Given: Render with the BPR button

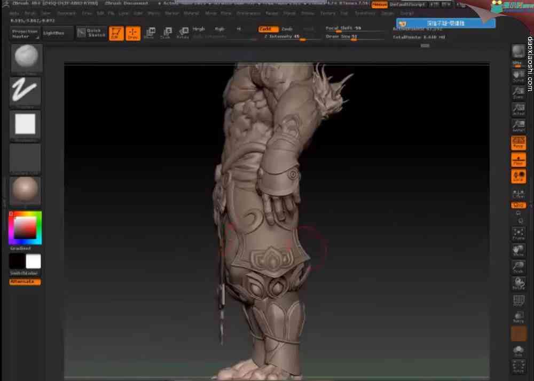Looking at the screenshot, I should coord(519,52).
